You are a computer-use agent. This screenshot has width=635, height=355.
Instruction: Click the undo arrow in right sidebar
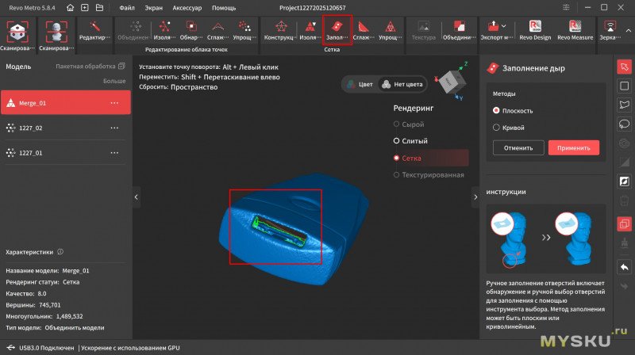click(624, 267)
